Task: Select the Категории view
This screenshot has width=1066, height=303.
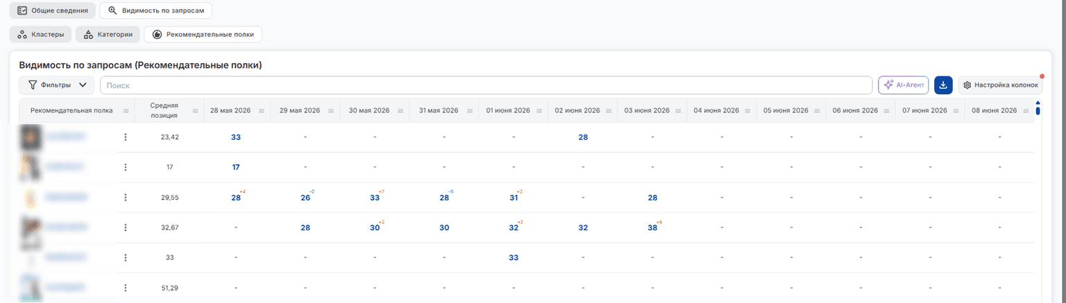Action: [x=108, y=34]
